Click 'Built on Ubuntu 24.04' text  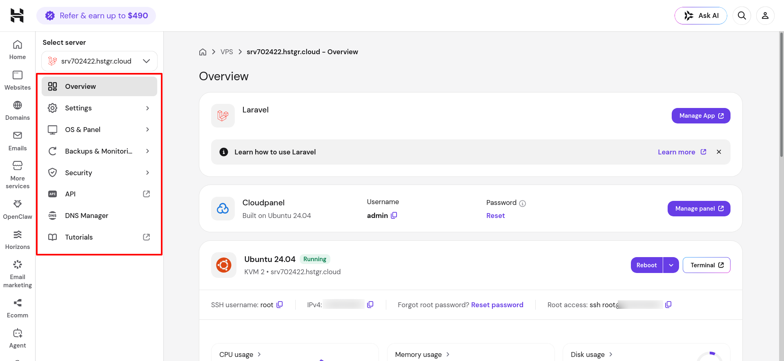276,216
